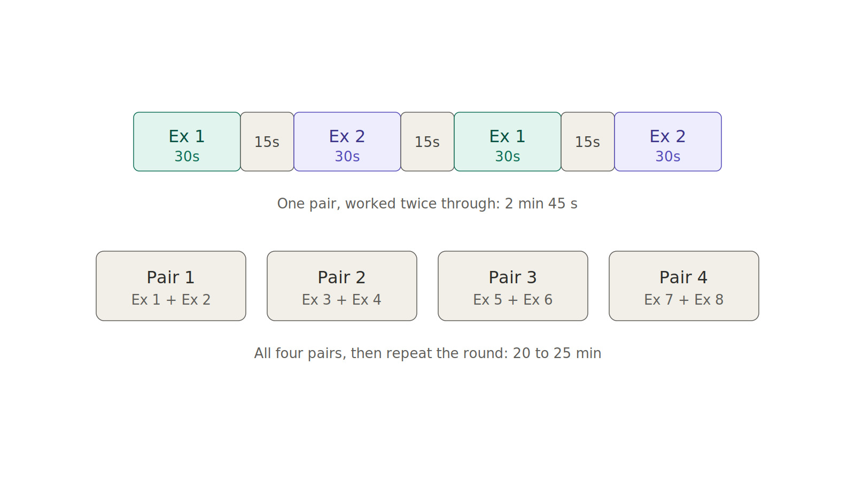
Task: Click the 'One pair, worked twice through' caption
Action: (x=428, y=204)
